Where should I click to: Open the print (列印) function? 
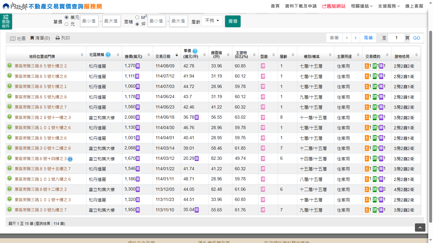coord(63,38)
